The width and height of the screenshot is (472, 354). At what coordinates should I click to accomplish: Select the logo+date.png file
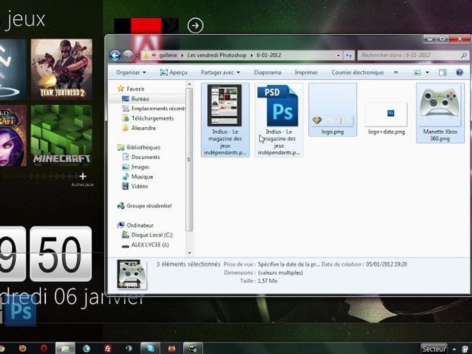[x=386, y=118]
